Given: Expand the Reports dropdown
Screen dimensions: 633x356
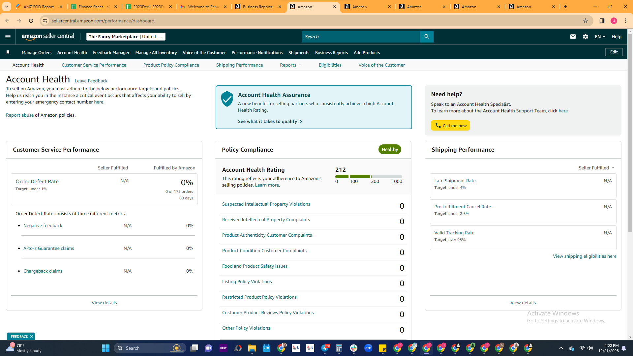Looking at the screenshot, I should tap(291, 65).
